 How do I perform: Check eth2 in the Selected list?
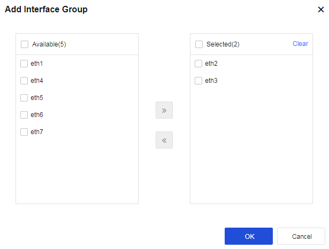pyautogui.click(x=198, y=64)
